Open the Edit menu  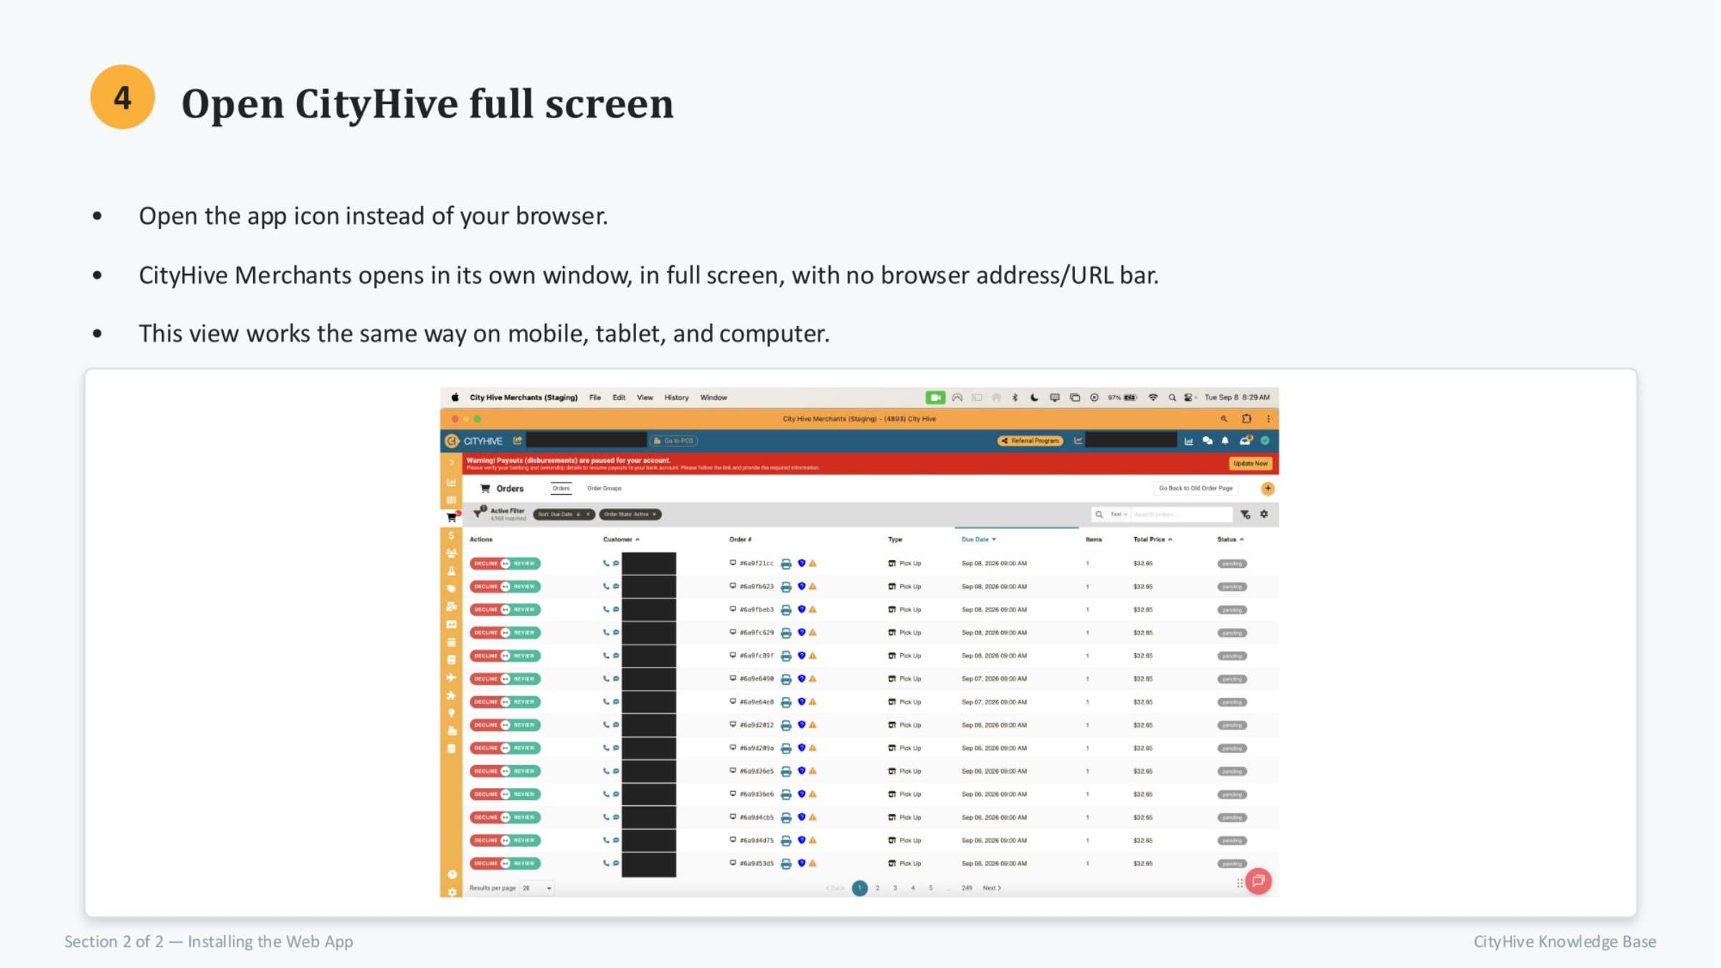tap(619, 397)
